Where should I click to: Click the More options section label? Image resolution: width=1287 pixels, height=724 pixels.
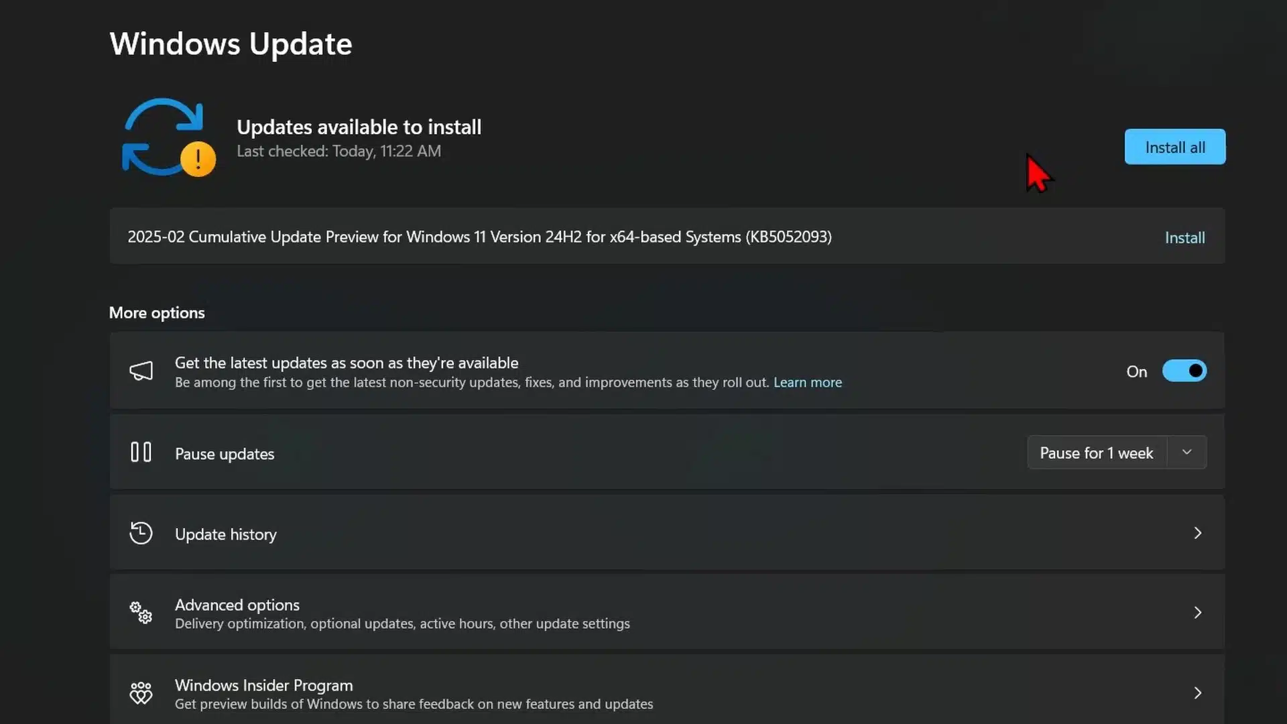coord(157,313)
